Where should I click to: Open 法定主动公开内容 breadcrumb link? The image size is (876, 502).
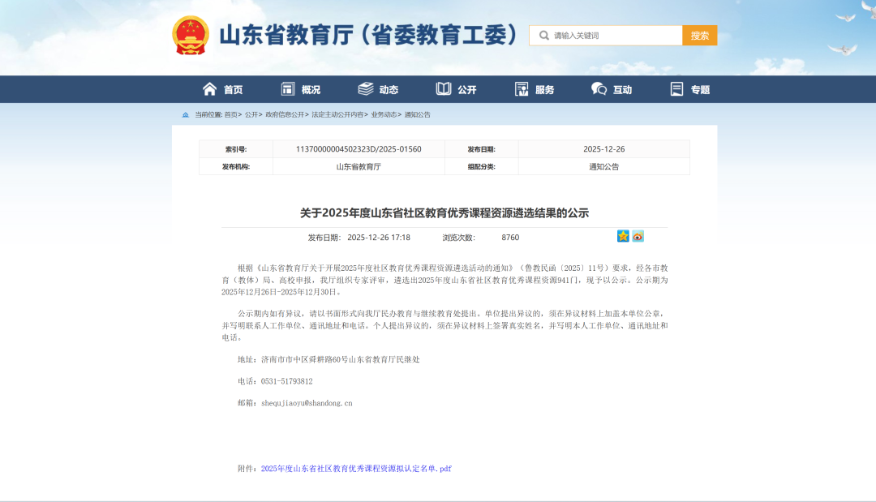point(337,114)
